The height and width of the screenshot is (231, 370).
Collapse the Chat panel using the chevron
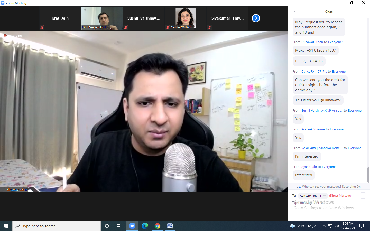294,12
